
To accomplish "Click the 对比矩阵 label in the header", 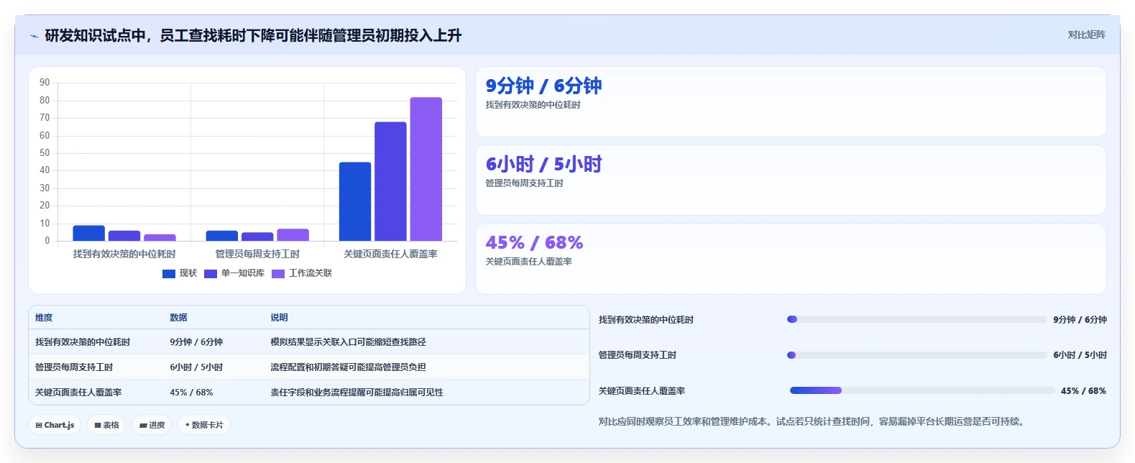I will 1086,35.
